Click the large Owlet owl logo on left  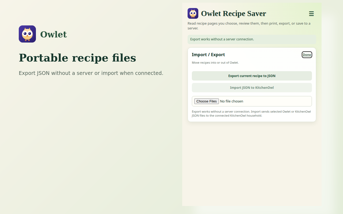(27, 34)
